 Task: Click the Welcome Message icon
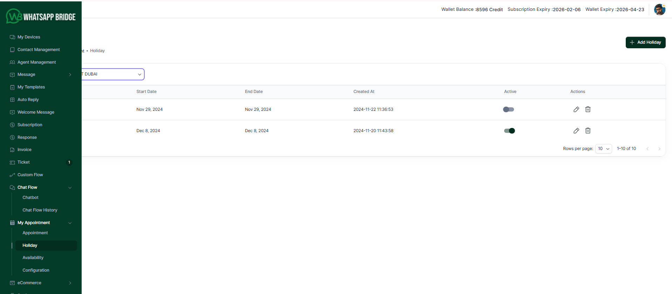click(12, 112)
